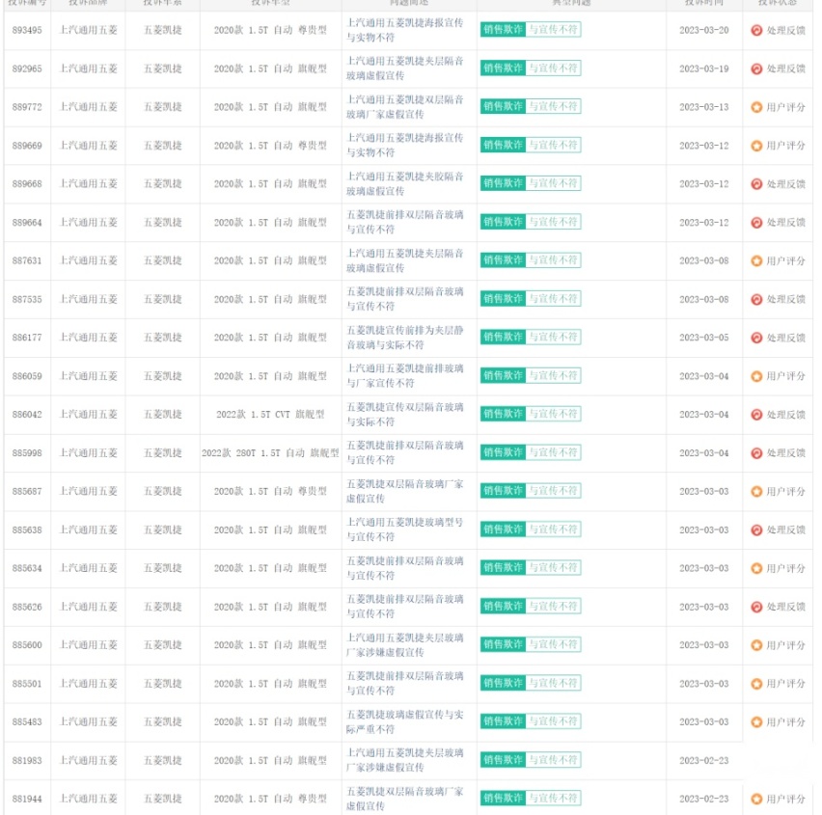Select the 销售欺诈 tag in row 885998

[x=503, y=452]
